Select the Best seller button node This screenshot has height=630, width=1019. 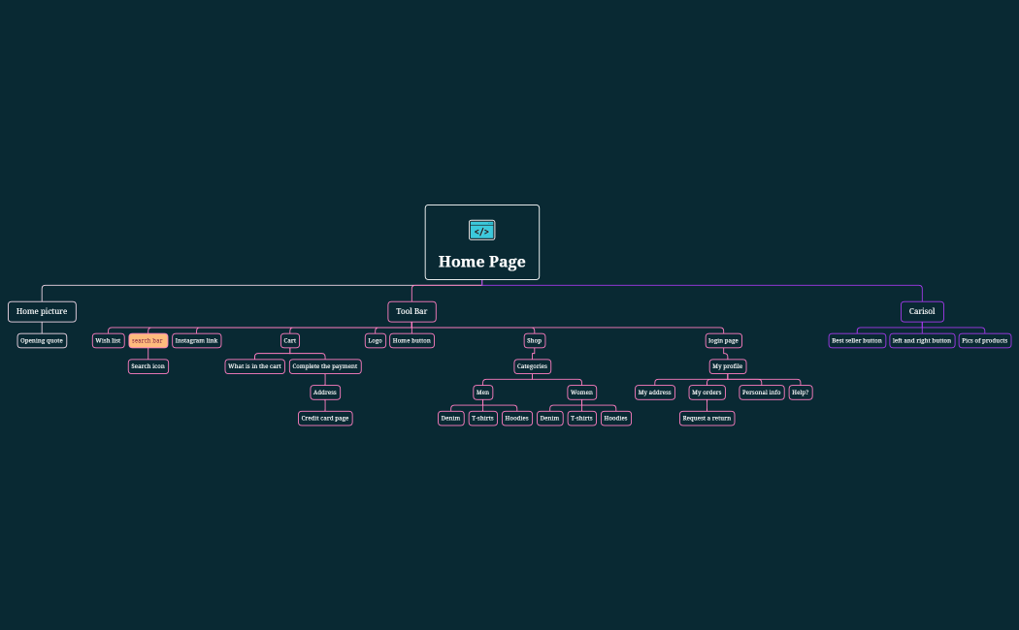click(857, 340)
